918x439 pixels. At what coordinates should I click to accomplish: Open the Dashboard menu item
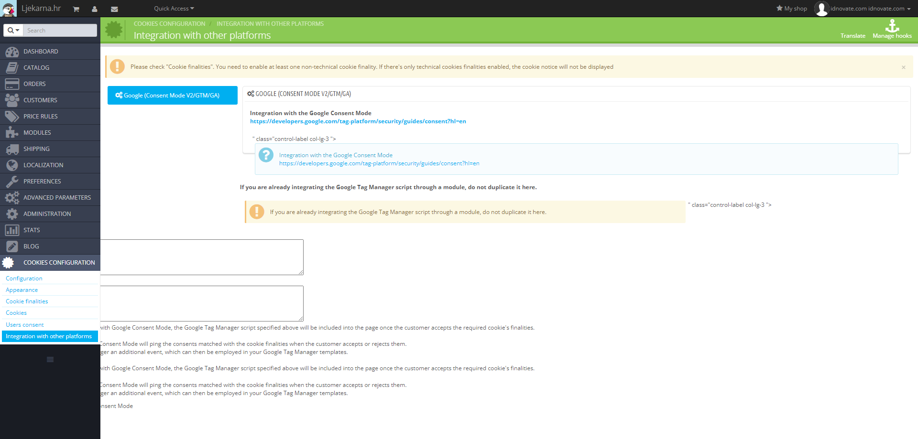(50, 52)
